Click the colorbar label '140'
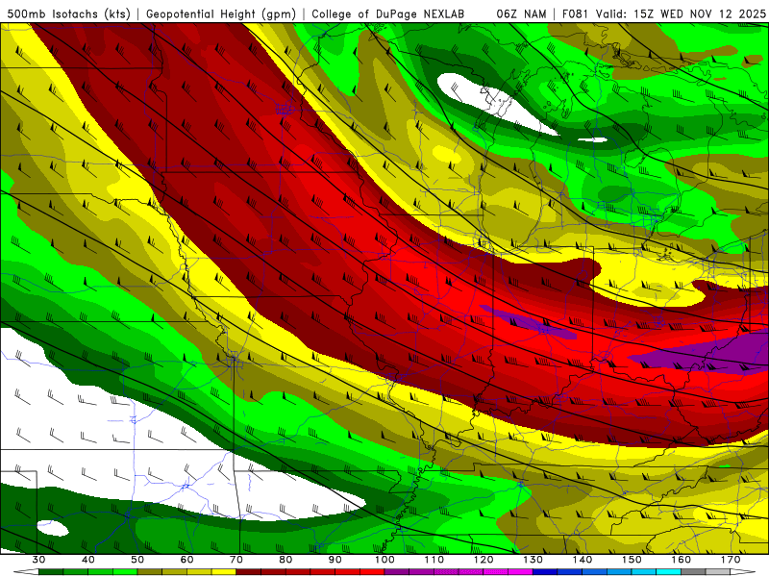The width and height of the screenshot is (769, 577). 583,560
